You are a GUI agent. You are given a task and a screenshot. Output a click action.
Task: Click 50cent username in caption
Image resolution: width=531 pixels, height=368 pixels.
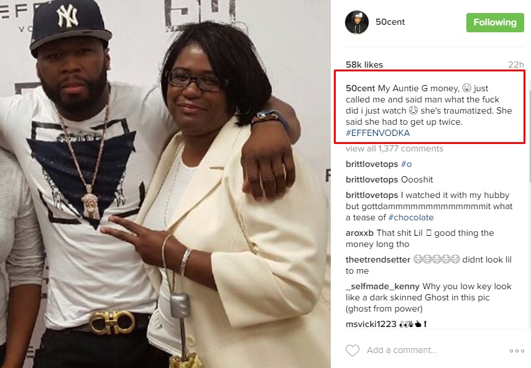360,88
